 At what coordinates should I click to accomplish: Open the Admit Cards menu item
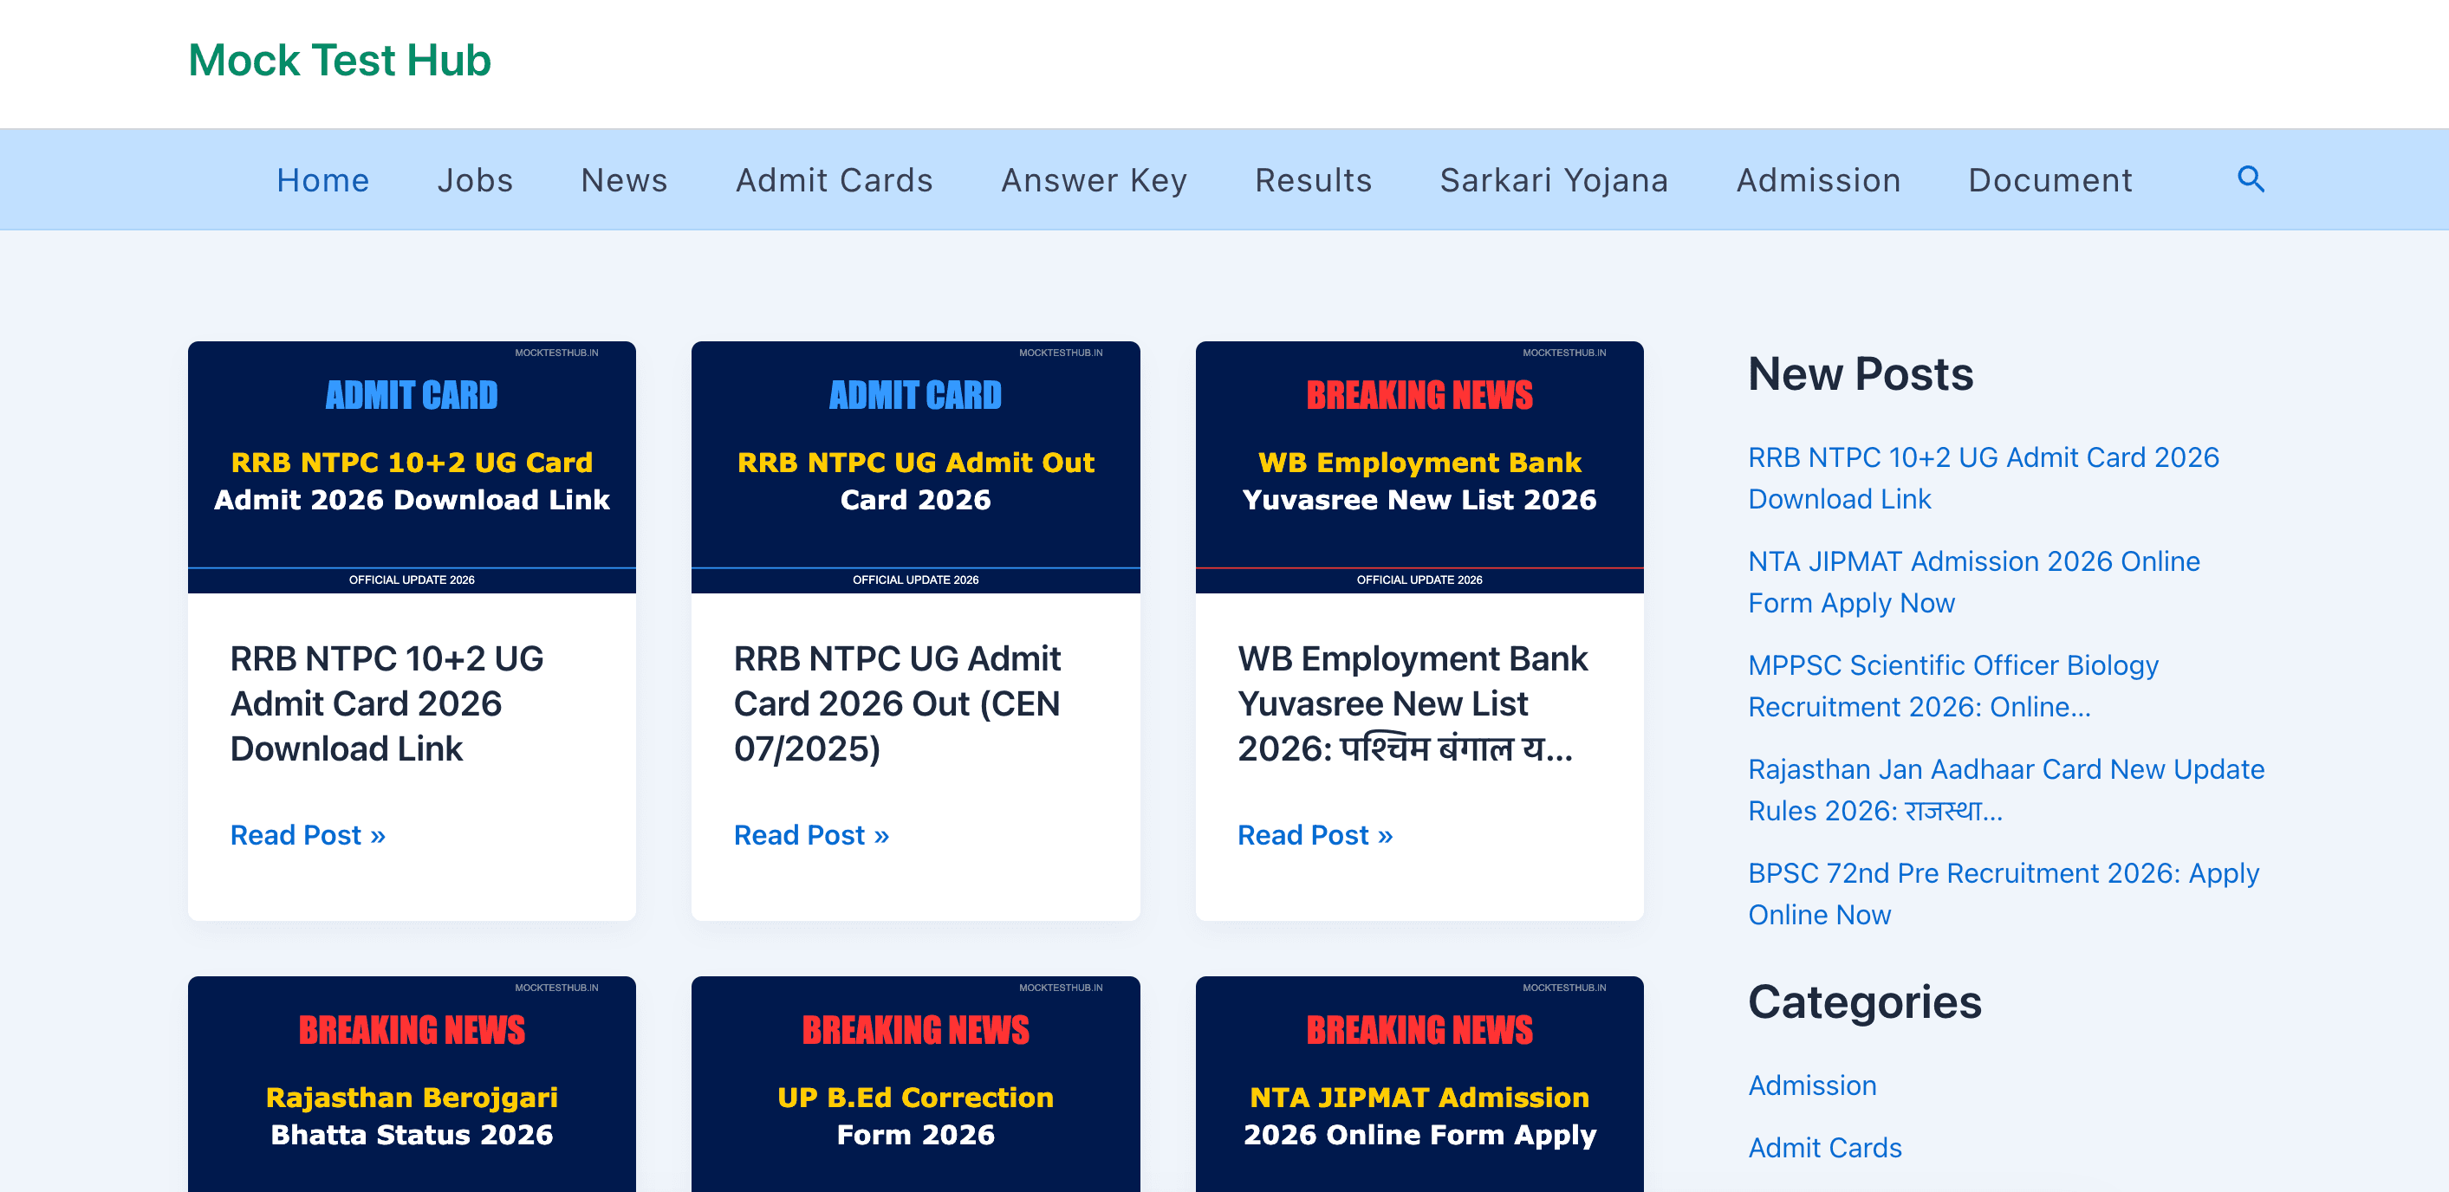pyautogui.click(x=834, y=179)
